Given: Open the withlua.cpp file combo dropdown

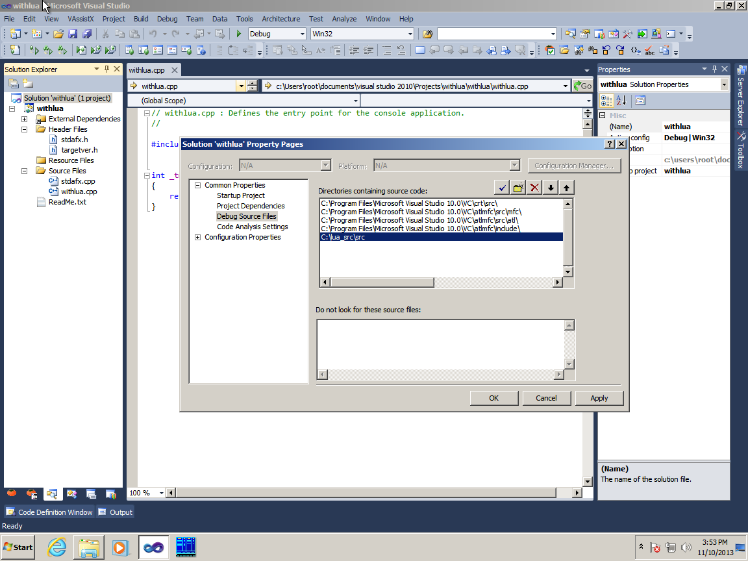Looking at the screenshot, I should click(241, 86).
